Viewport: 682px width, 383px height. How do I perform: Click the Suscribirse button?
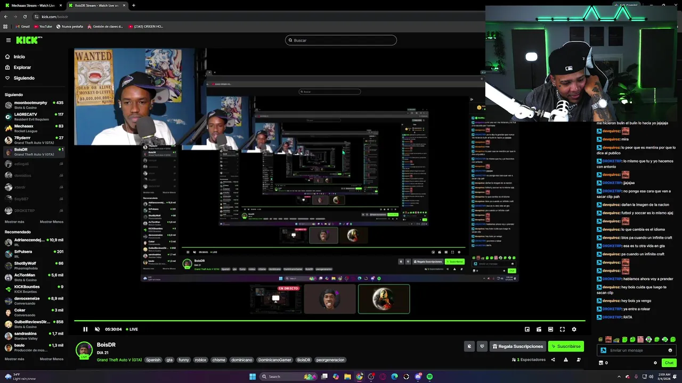566,346
